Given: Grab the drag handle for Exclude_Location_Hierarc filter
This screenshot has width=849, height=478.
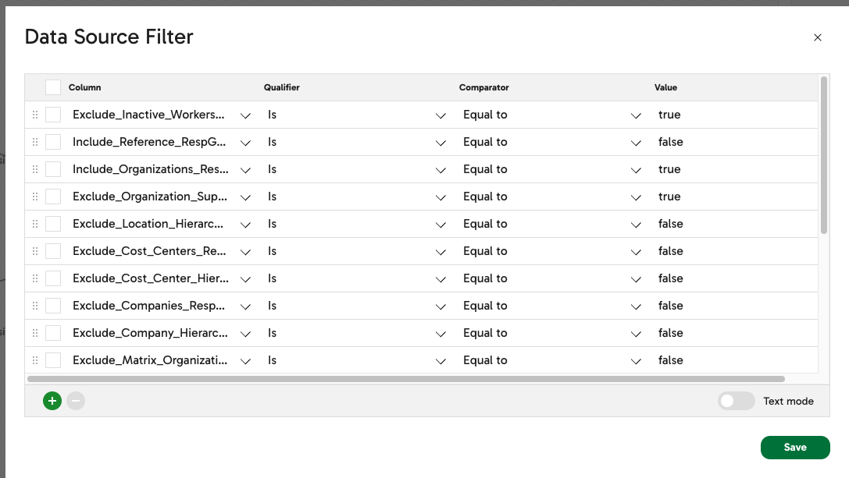Looking at the screenshot, I should click(34, 223).
